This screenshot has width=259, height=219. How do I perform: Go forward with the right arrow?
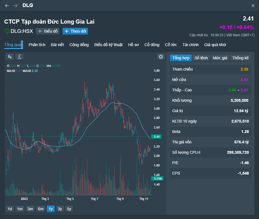tap(15, 6)
